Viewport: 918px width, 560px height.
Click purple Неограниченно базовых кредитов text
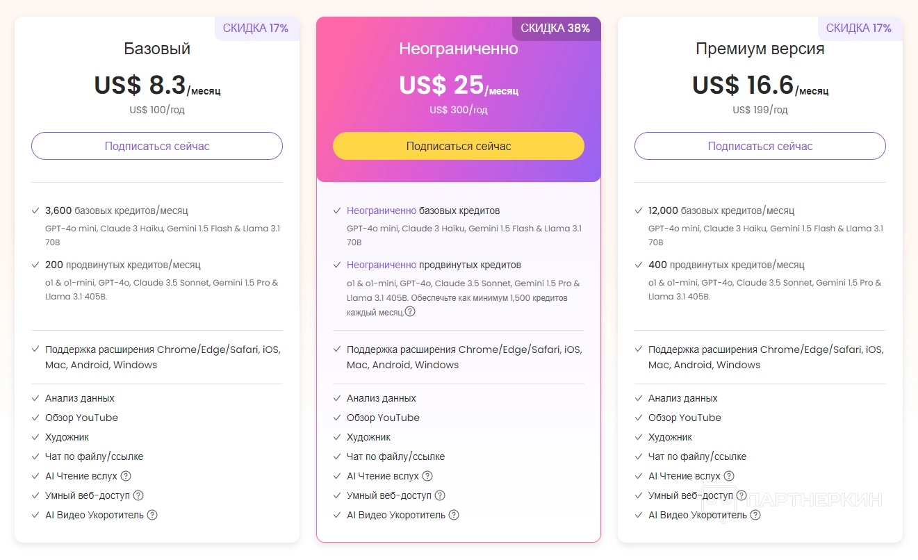coord(382,211)
